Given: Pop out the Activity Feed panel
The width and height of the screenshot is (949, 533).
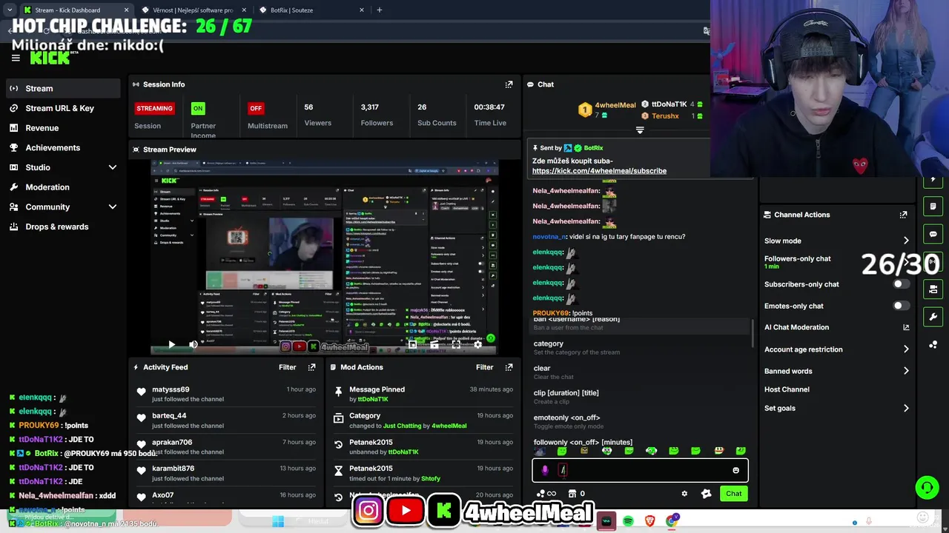Looking at the screenshot, I should 311,367.
